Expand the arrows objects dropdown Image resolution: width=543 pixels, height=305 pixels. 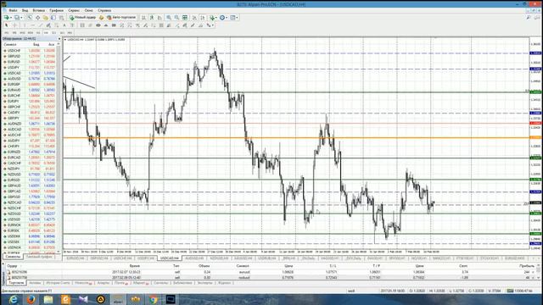(213, 25)
